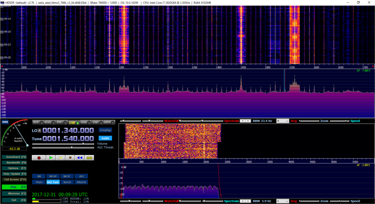
Task: Click the Minimize [F3] button
Action: (x=14, y=194)
